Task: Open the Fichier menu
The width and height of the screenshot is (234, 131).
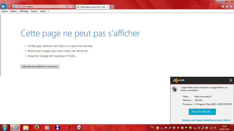Action: [5, 11]
